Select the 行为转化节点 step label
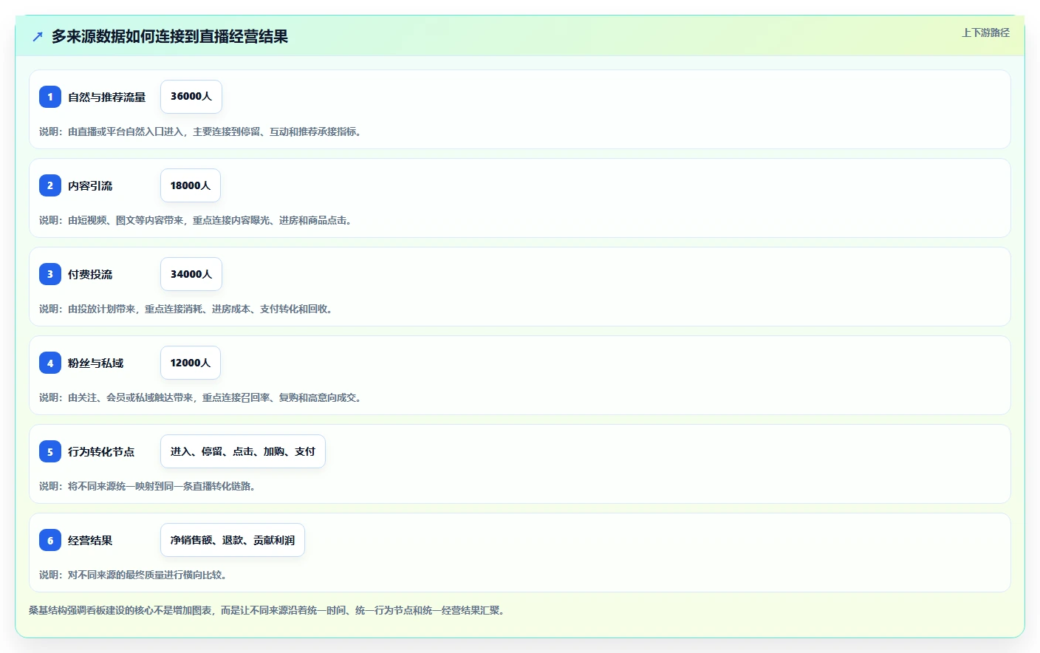Viewport: 1040px width, 653px height. 101,451
